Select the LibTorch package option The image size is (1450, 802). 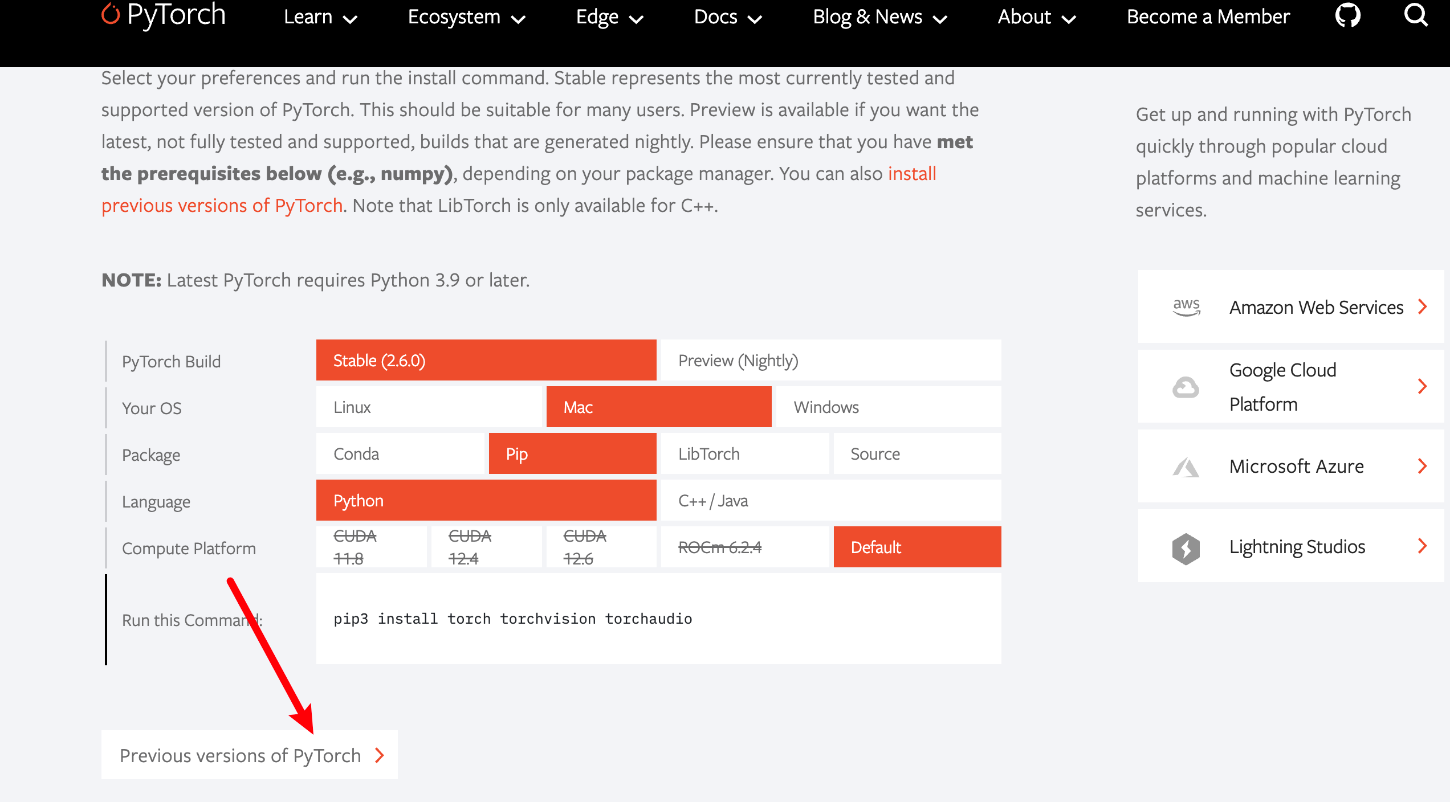tap(745, 453)
